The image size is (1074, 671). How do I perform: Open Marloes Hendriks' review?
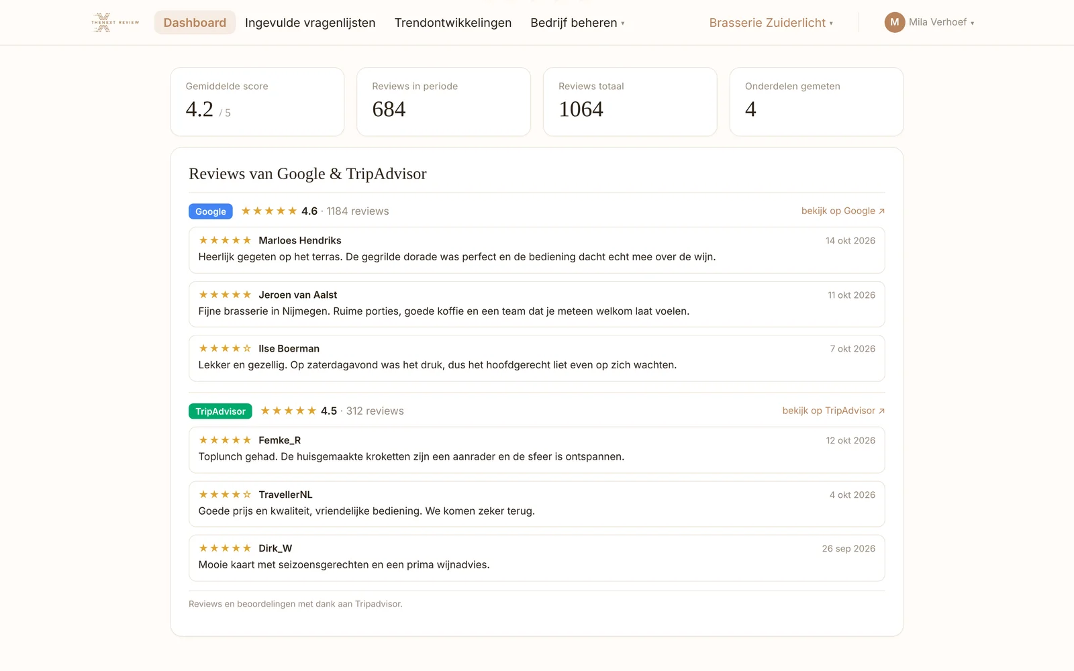coord(537,250)
